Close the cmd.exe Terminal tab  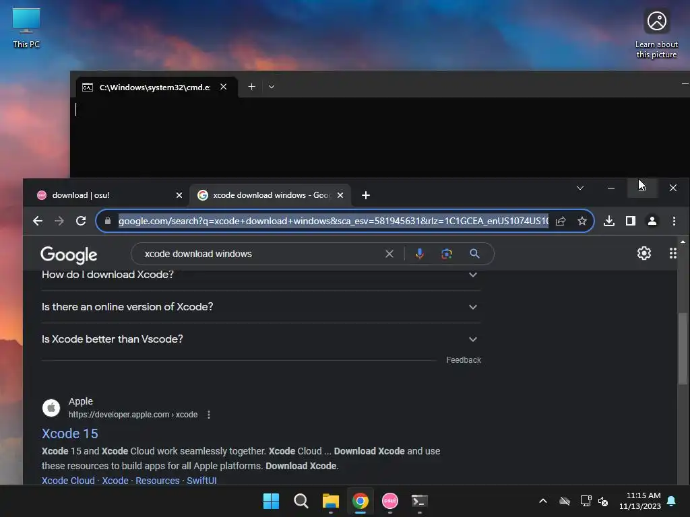[x=224, y=87]
